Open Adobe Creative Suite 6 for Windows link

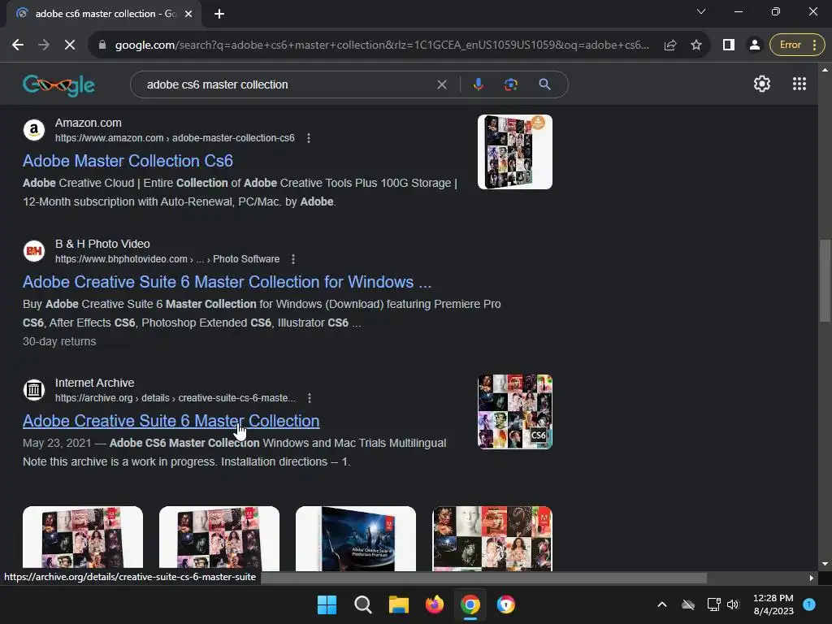pyautogui.click(x=227, y=282)
